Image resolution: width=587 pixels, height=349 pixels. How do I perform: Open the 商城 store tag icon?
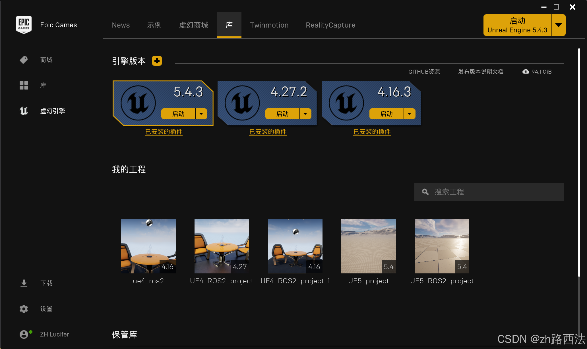(24, 60)
